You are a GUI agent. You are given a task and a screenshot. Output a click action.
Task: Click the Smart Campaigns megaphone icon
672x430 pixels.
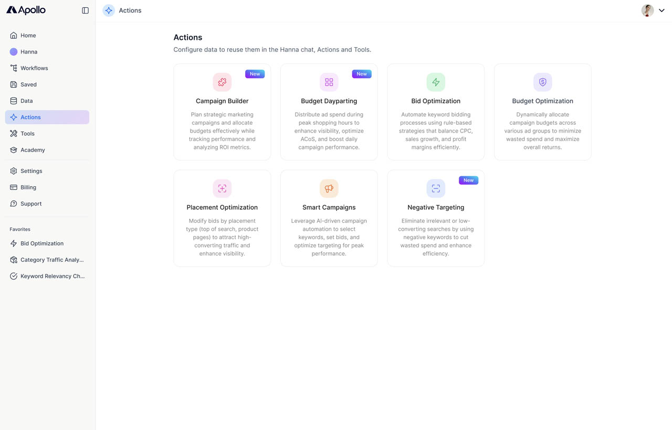329,188
